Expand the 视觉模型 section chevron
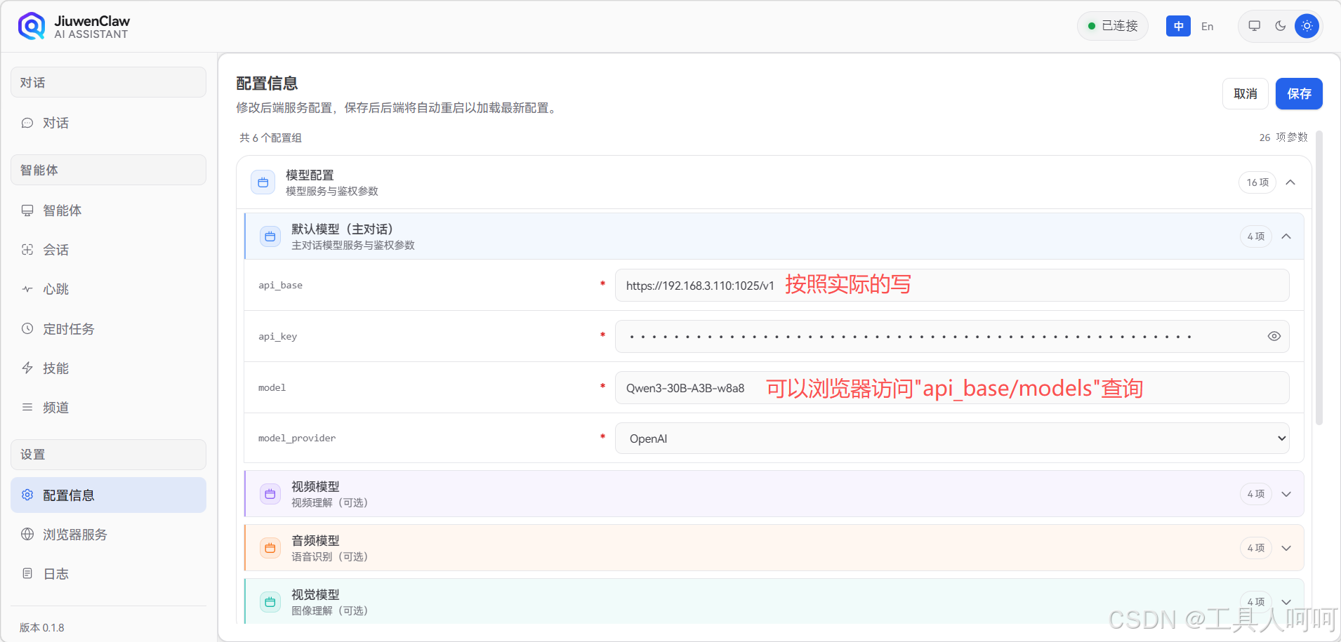The width and height of the screenshot is (1341, 642). pyautogui.click(x=1286, y=602)
